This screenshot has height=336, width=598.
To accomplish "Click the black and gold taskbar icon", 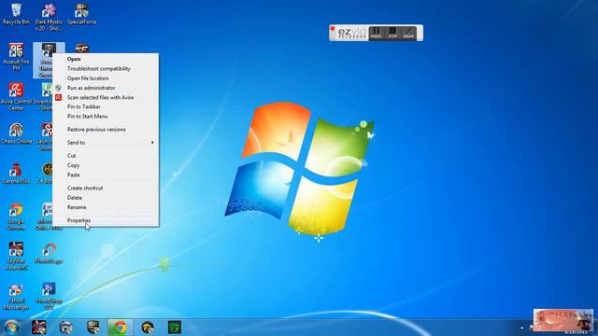I will click(x=148, y=328).
